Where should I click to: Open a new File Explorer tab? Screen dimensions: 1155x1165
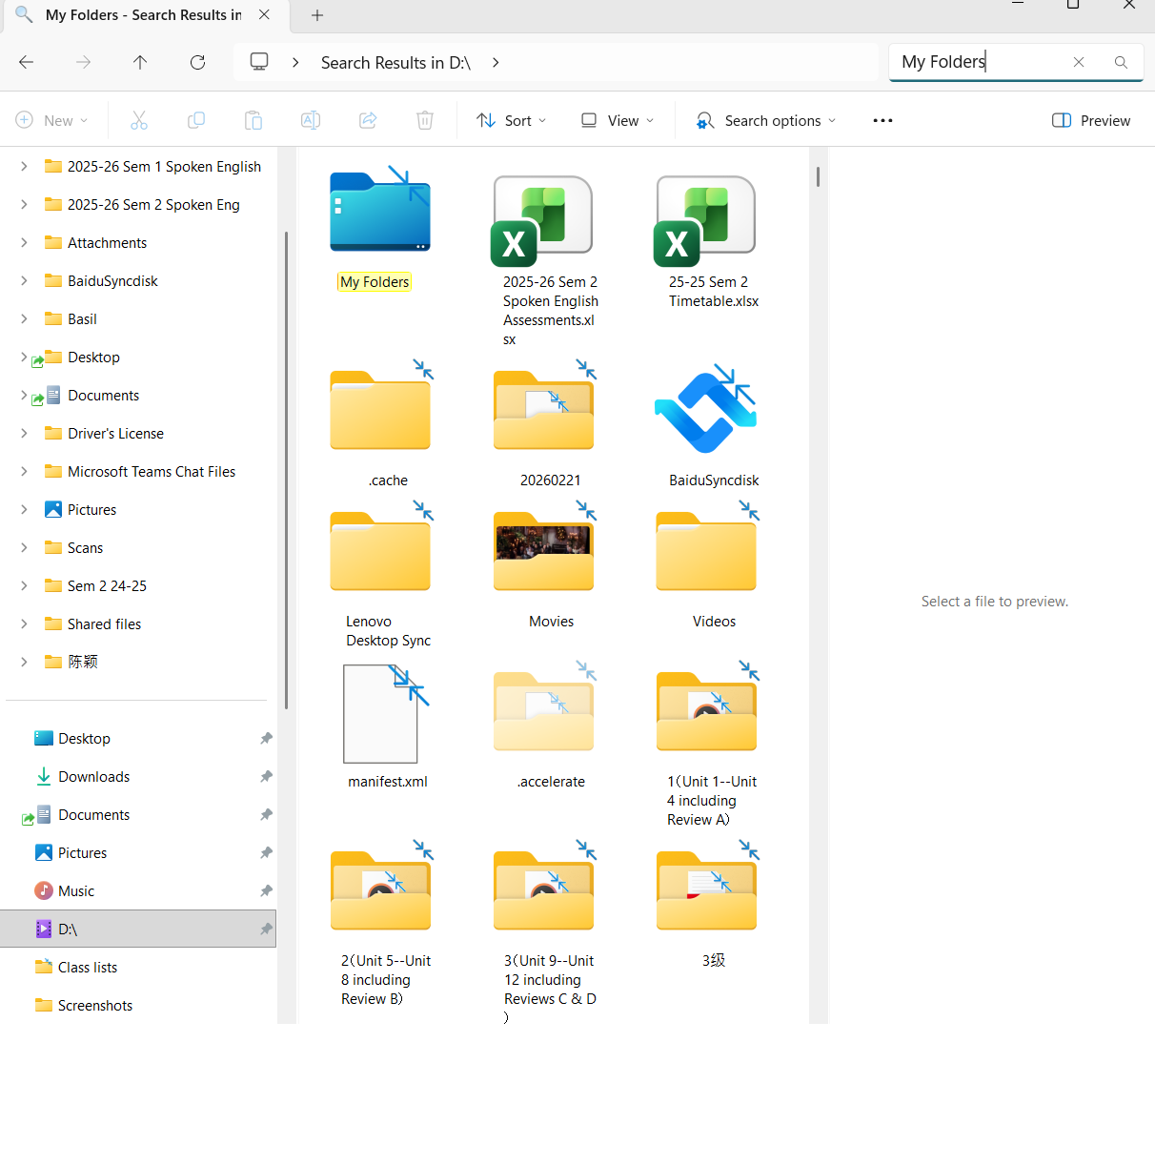315,15
